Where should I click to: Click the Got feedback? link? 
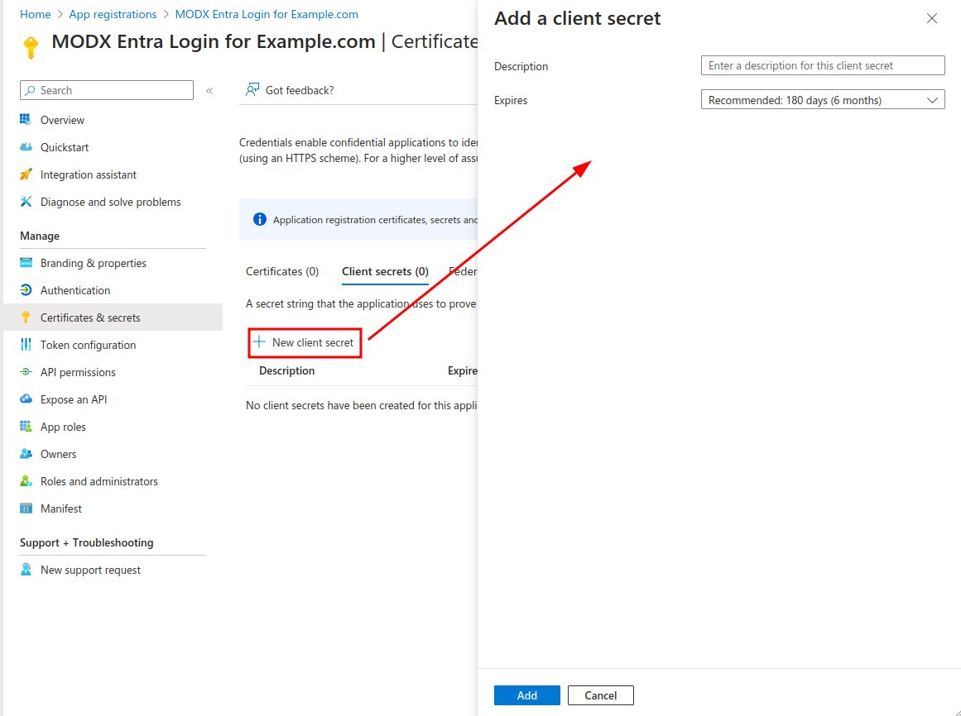300,90
